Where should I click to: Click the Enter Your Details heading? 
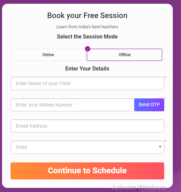tap(87, 68)
